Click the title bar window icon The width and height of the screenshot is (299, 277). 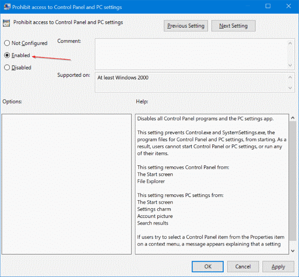[6, 7]
